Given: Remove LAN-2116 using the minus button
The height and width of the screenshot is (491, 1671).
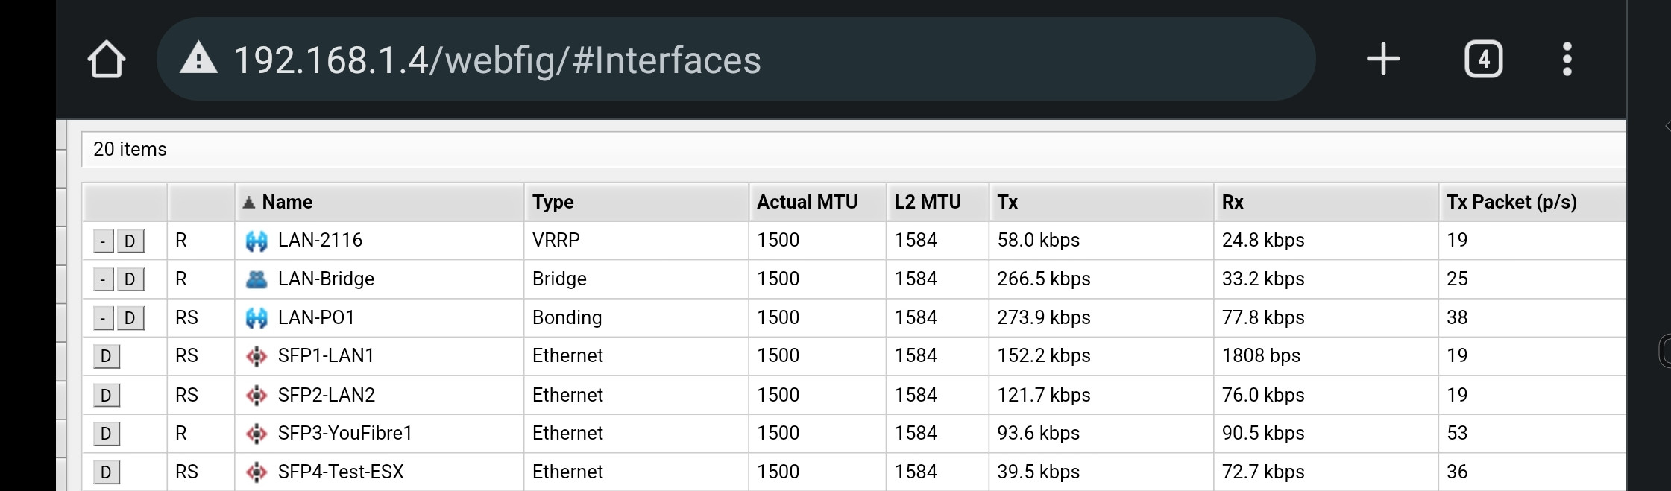Looking at the screenshot, I should (103, 241).
